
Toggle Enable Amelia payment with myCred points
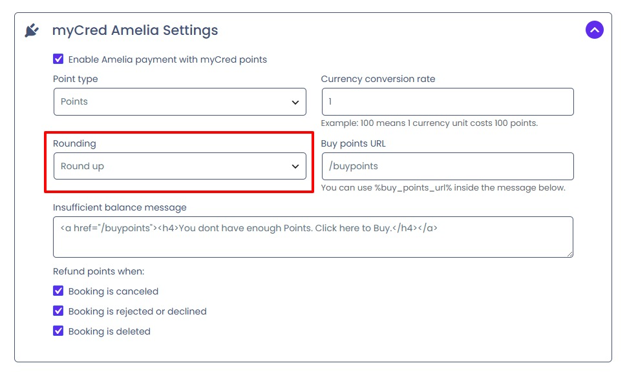58,59
